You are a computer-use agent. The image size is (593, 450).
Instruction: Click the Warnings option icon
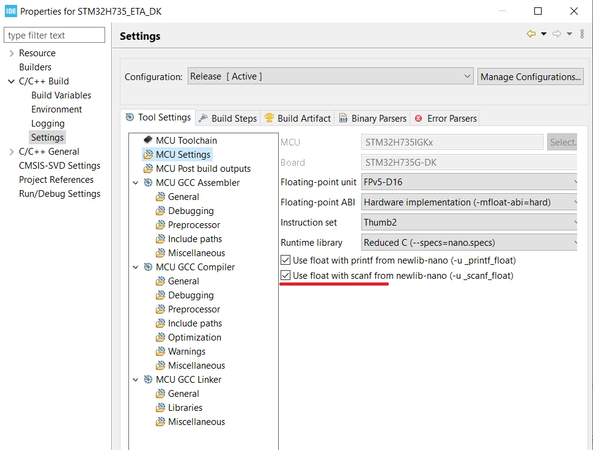(x=160, y=352)
